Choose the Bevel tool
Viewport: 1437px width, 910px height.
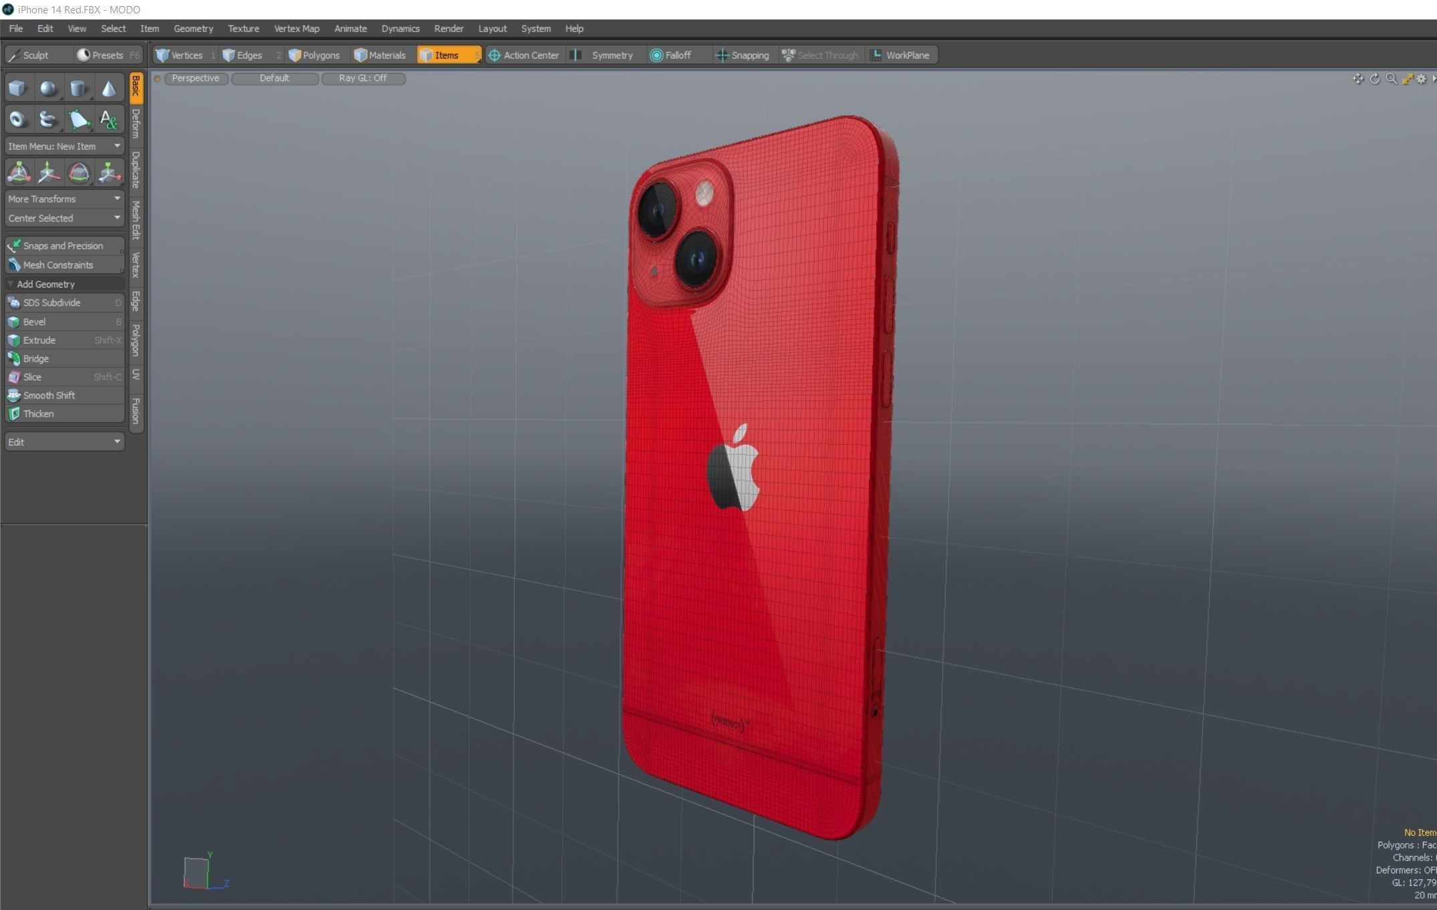[x=64, y=322]
